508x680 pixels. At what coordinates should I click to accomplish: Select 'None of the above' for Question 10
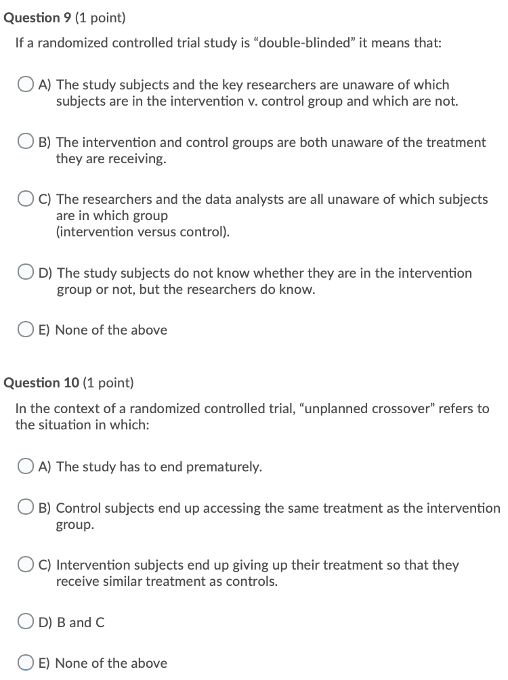pyautogui.click(x=27, y=662)
